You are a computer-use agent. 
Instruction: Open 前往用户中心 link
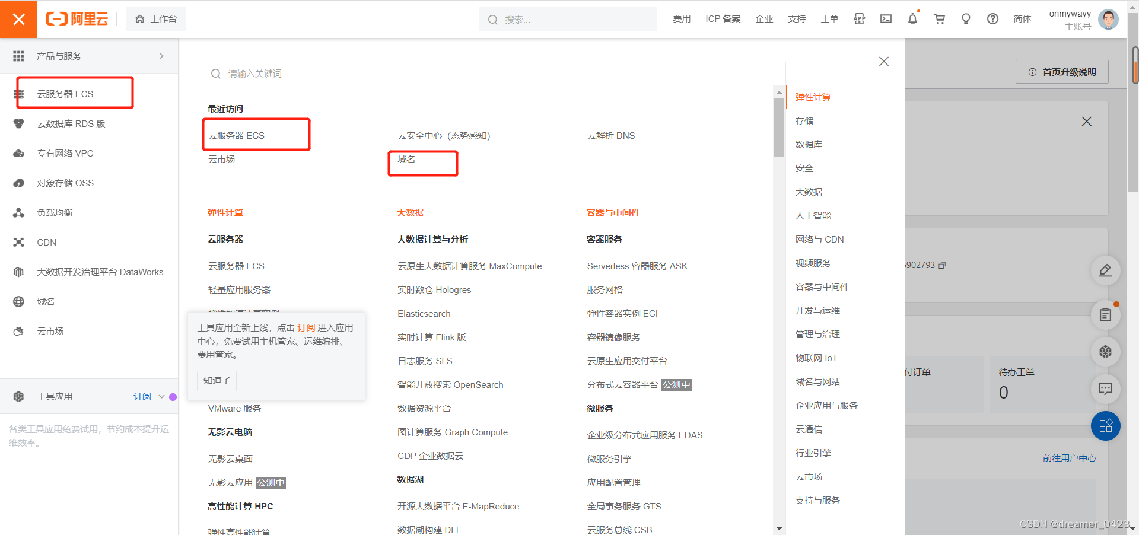tap(1069, 458)
